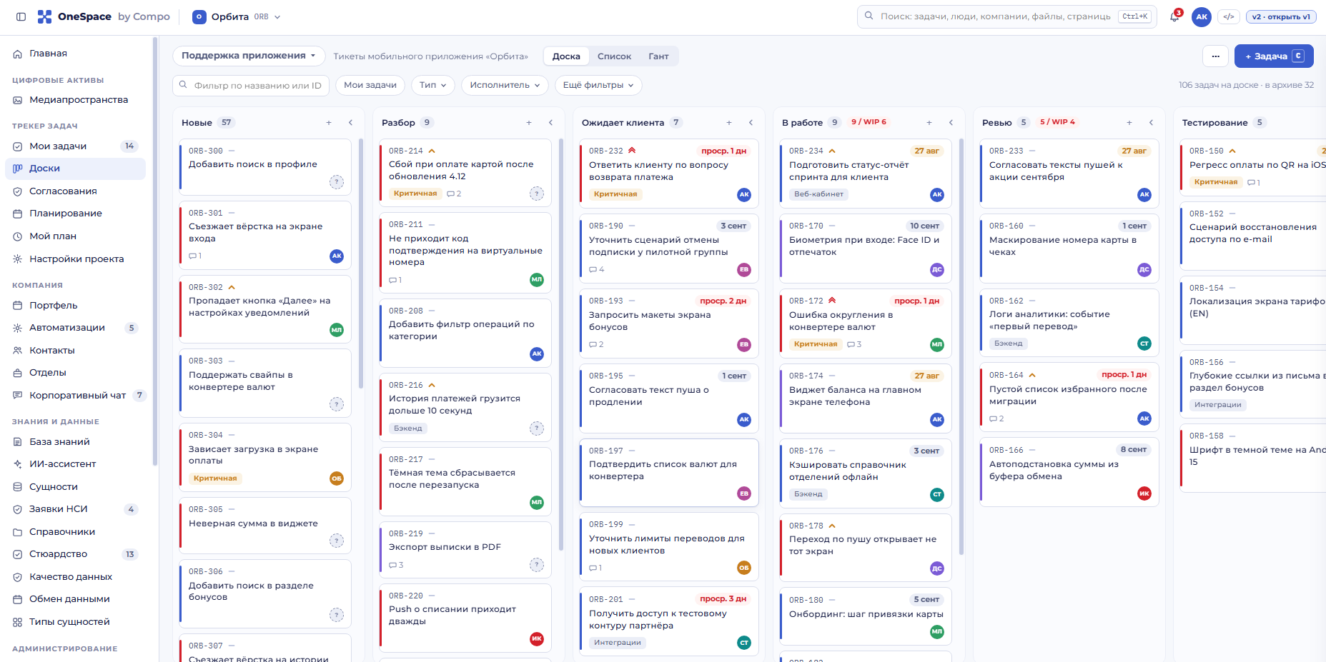
Task: Click the urgent priority icon on ORB-232
Action: pyautogui.click(x=632, y=151)
